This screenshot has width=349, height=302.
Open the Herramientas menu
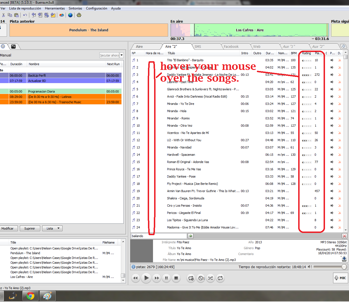(x=55, y=8)
